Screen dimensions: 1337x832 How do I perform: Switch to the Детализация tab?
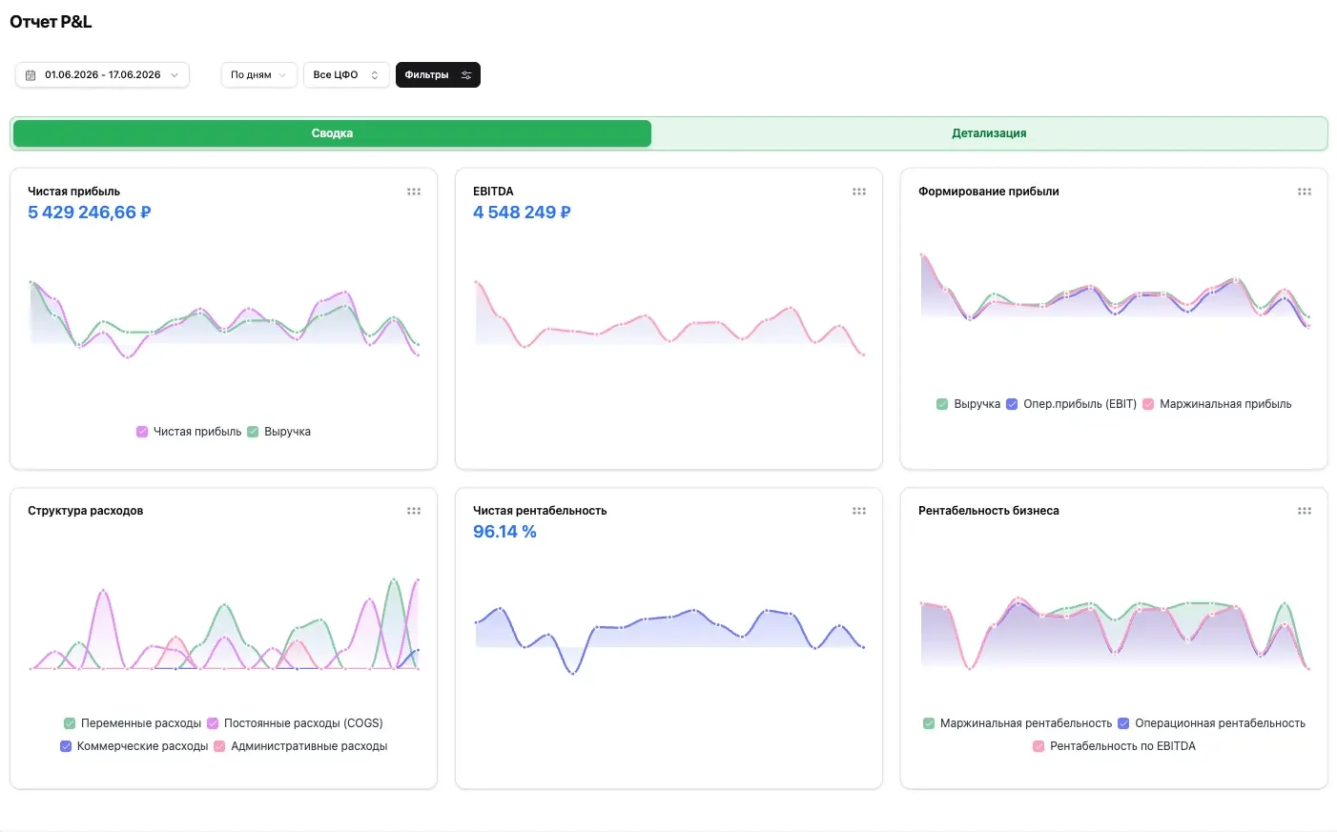(989, 133)
